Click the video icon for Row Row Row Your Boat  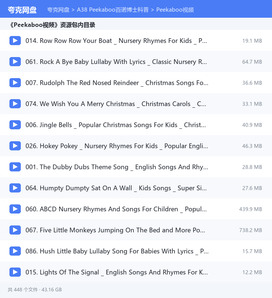15,40
